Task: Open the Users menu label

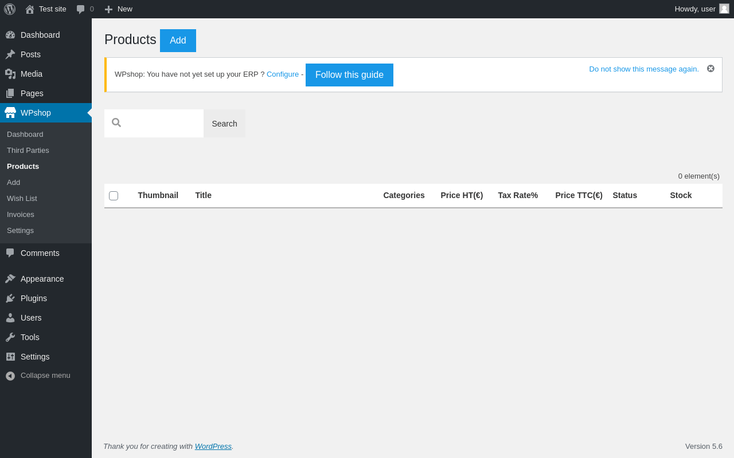Action: tap(31, 318)
